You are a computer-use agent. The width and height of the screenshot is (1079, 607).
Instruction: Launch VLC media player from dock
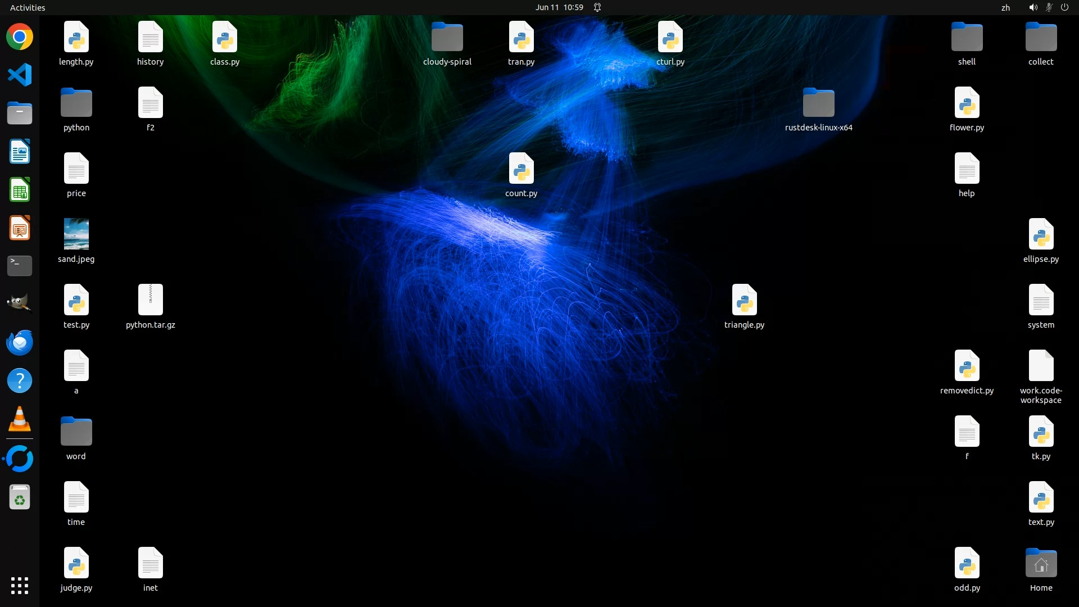tap(20, 419)
